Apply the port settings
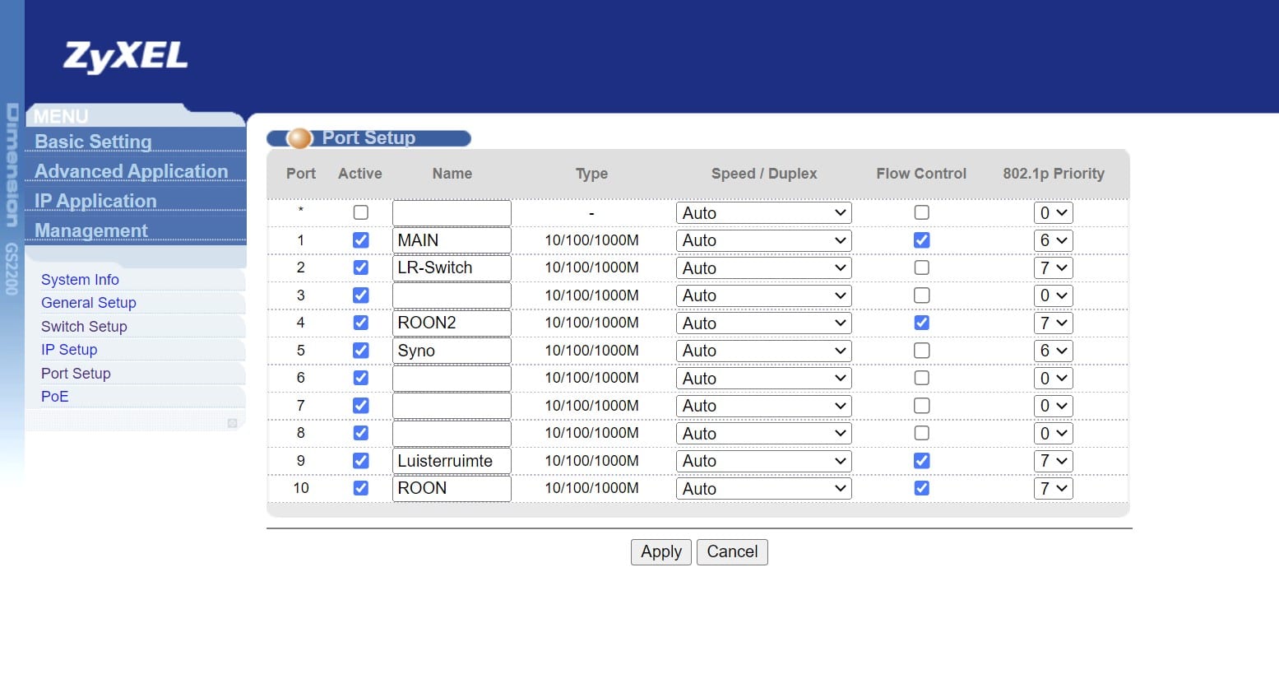 [x=661, y=551]
